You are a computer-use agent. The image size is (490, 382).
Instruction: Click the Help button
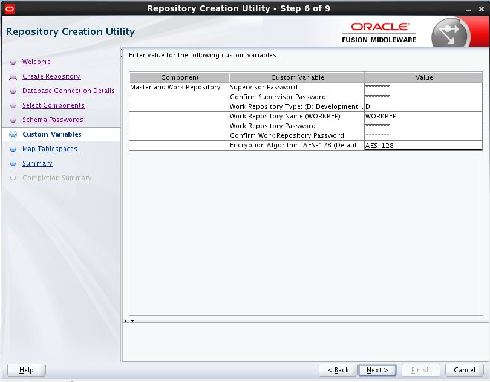27,370
